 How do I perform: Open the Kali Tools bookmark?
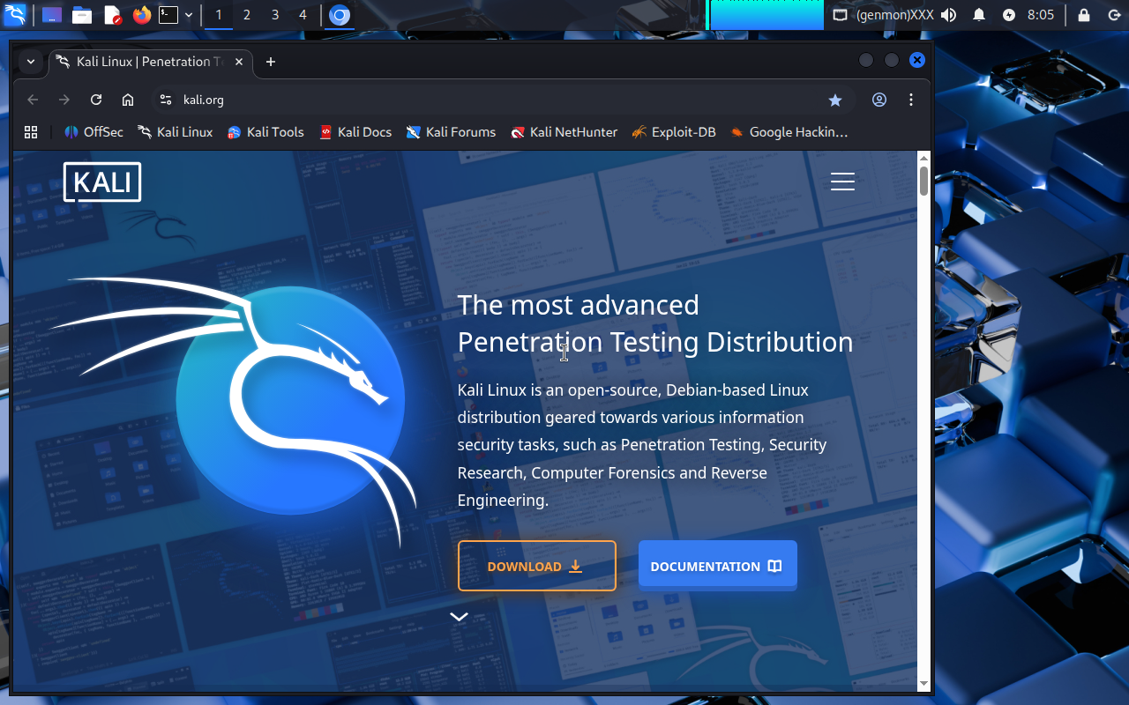[265, 132]
